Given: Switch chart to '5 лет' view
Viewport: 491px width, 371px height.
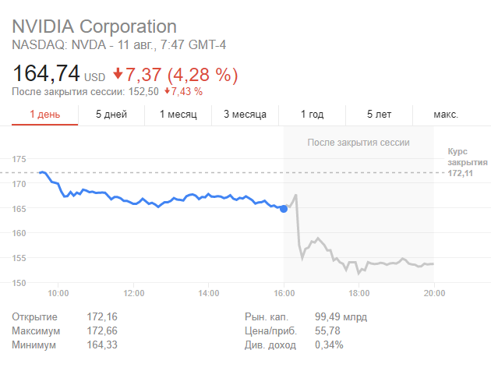Looking at the screenshot, I should tap(380, 115).
